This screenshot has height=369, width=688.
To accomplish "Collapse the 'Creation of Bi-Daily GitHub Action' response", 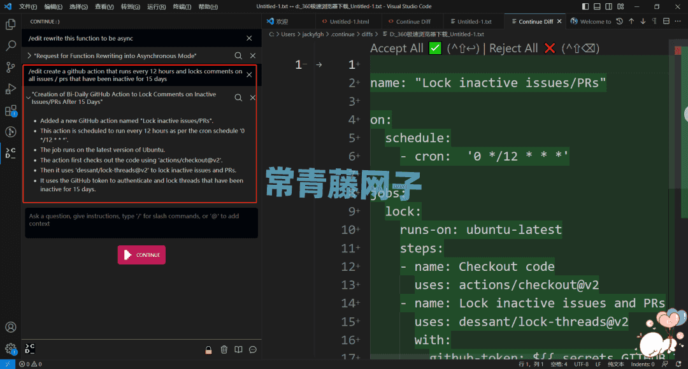I will click(28, 98).
